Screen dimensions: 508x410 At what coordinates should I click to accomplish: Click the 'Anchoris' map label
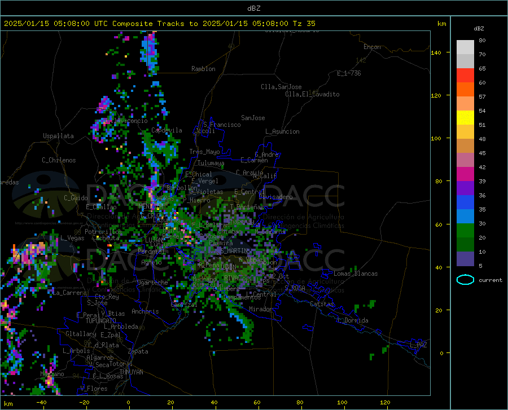(145, 311)
